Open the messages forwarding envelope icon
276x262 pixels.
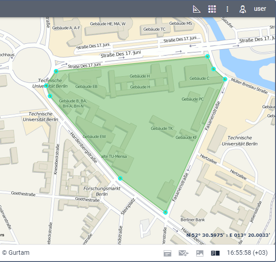tap(183, 253)
